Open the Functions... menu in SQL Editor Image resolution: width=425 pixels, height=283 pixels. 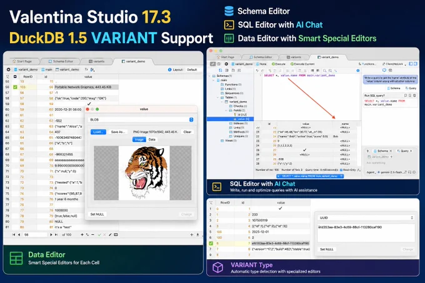pos(367,64)
